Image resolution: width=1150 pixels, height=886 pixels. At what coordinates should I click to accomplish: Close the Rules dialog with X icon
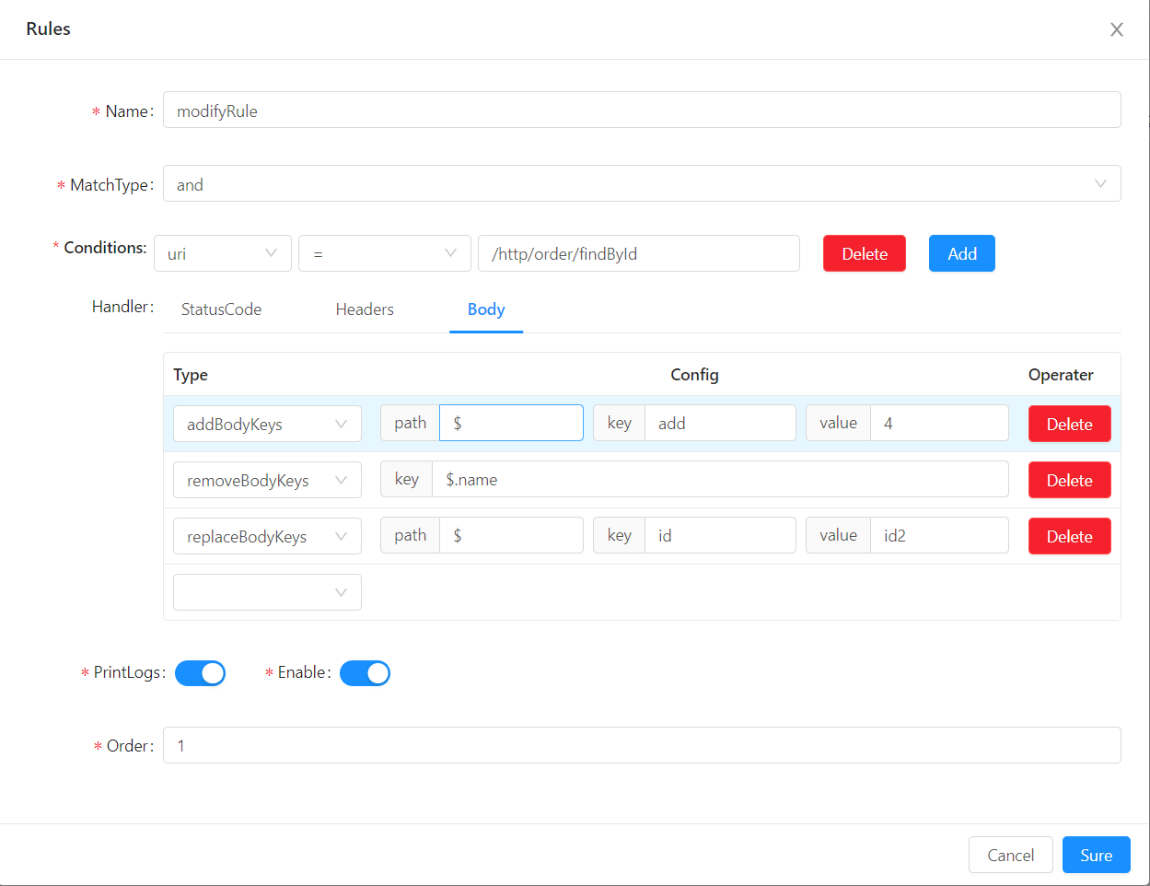pos(1116,29)
